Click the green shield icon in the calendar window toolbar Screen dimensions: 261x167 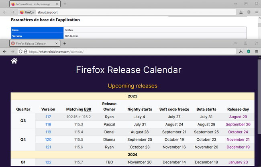249,52
